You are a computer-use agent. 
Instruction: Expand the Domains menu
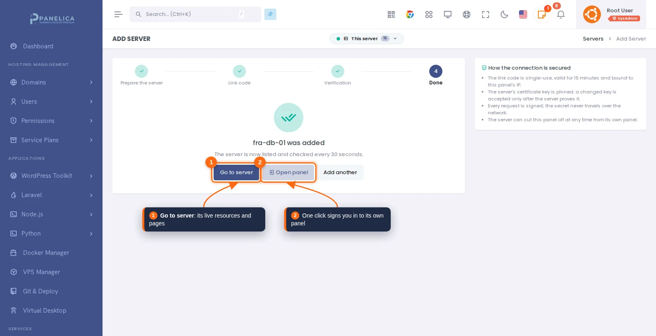(x=51, y=82)
